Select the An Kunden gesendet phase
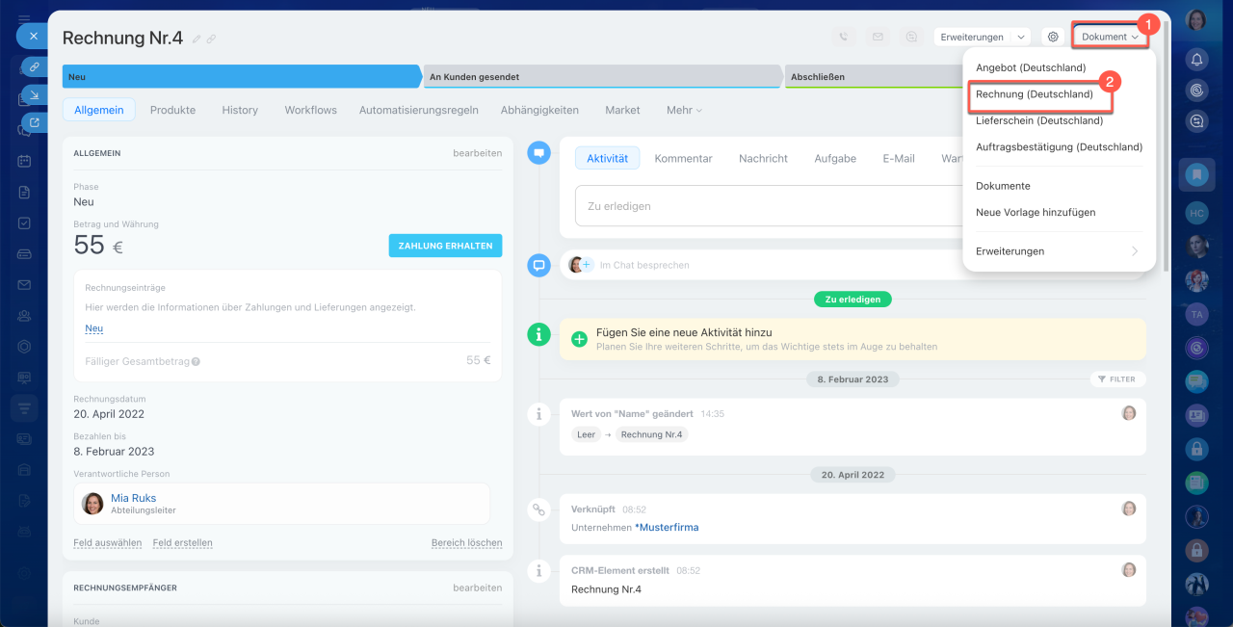The width and height of the screenshot is (1233, 627). [x=601, y=77]
